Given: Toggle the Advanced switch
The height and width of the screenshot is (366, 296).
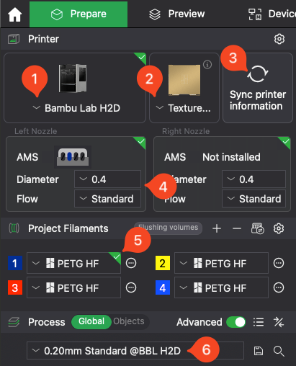Looking at the screenshot, I should pos(236,322).
